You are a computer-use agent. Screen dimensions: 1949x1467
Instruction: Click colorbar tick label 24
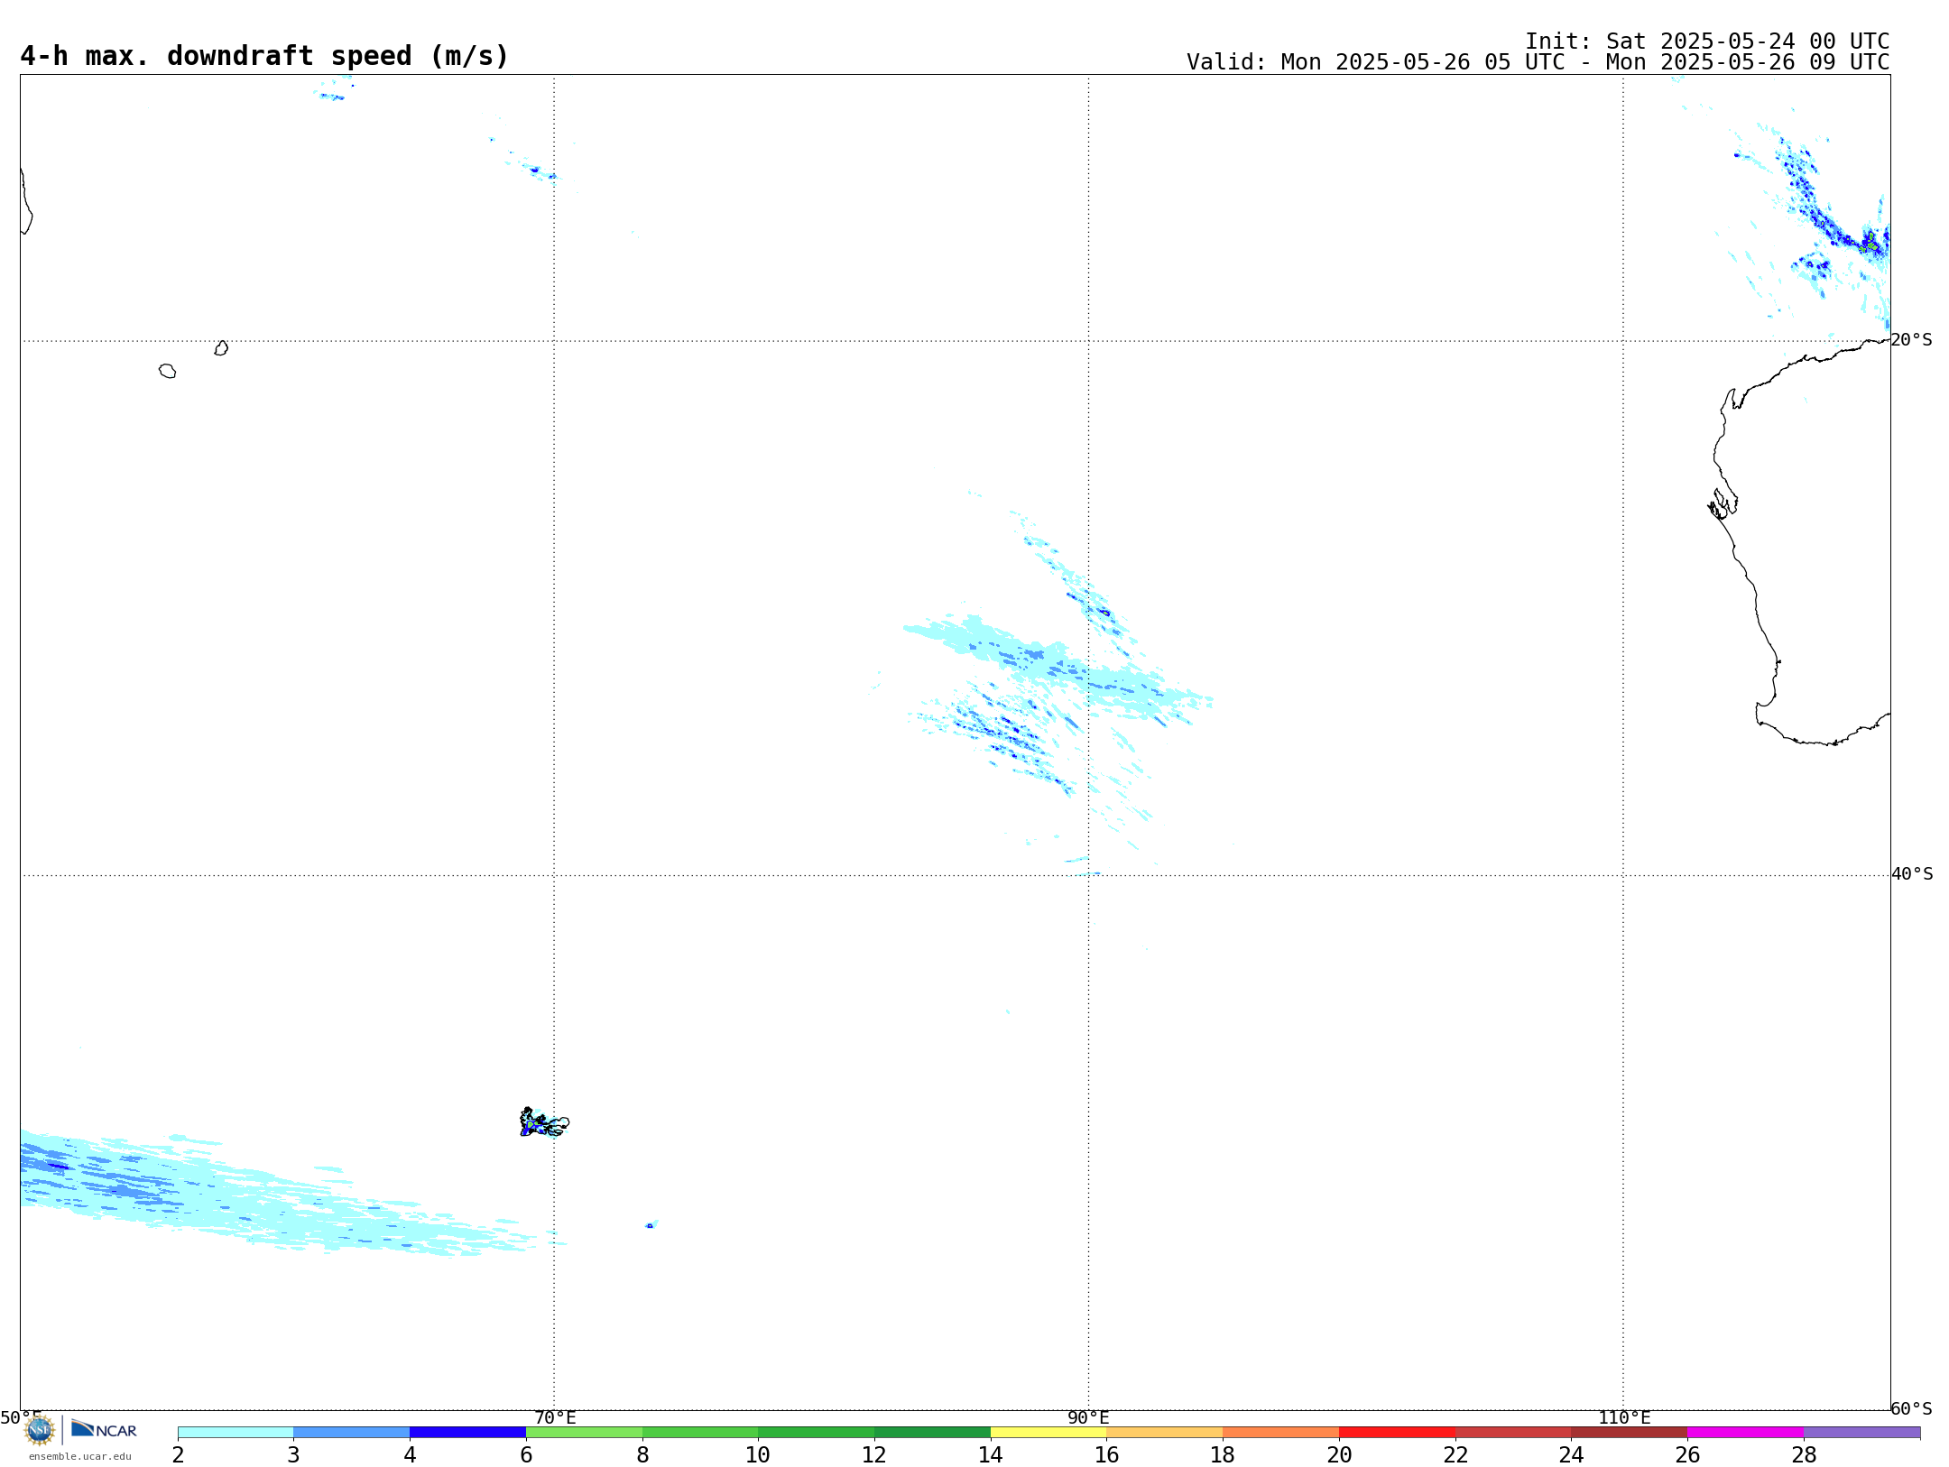[x=1571, y=1454]
